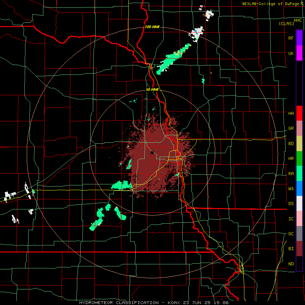This screenshot has height=305, width=305.
Task: Click the HR legend label
Action: [291, 159]
